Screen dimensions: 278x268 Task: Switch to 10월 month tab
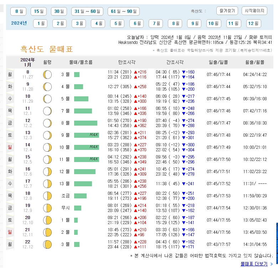click(x=214, y=24)
